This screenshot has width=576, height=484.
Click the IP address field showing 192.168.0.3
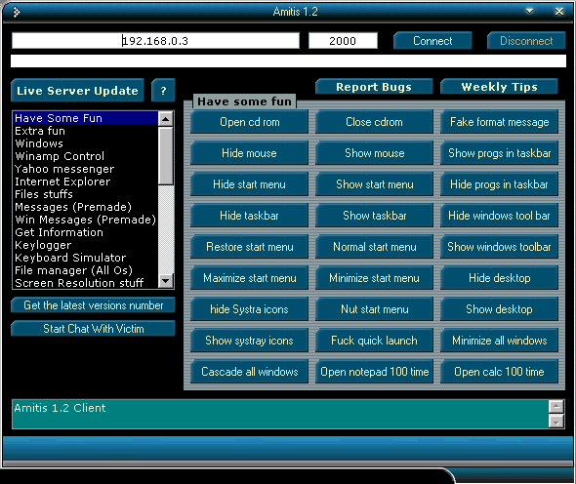[x=155, y=41]
